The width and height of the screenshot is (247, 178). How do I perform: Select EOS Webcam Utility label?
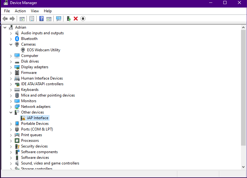pos(44,50)
